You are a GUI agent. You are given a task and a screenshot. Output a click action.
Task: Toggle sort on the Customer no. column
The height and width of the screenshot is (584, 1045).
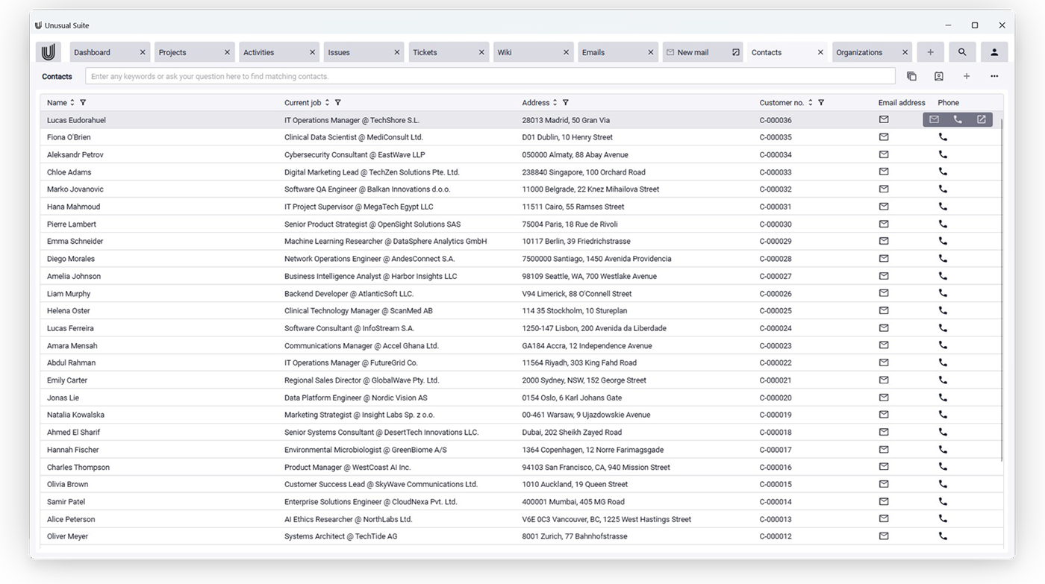810,103
